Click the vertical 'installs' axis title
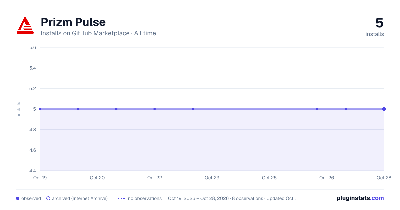 (19, 109)
